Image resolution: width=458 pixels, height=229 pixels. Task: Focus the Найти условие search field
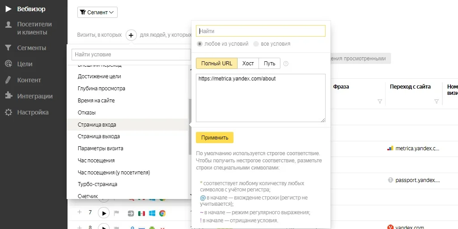pyautogui.click(x=131, y=54)
